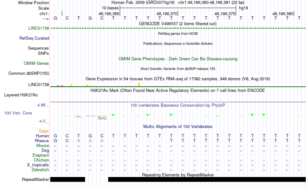Click the GENCODE V49lift37 track title
Image resolution: width=306 pixels, height=187 pixels.
(x=177, y=24)
